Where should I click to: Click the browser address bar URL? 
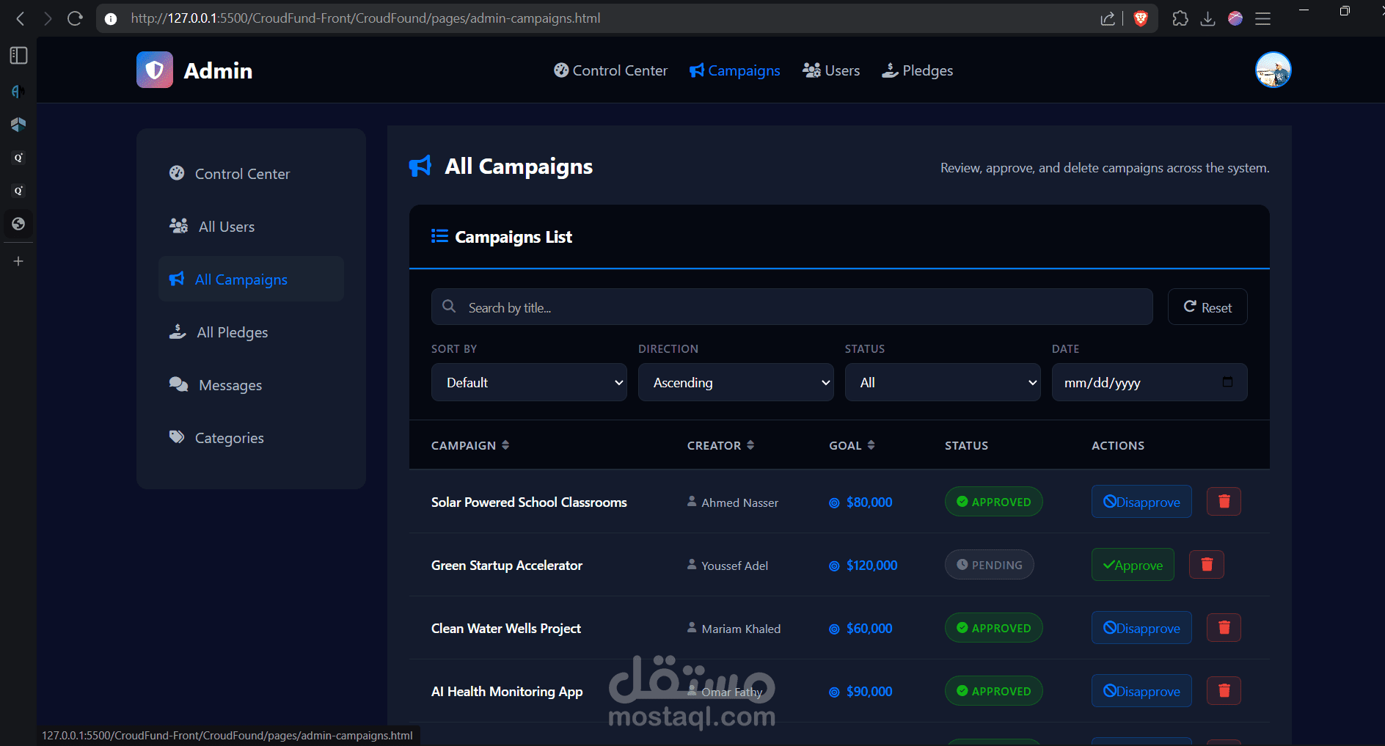pyautogui.click(x=365, y=18)
